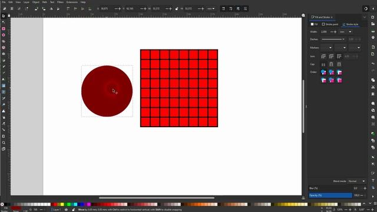Select the Rectangle tool
Screen dimensions: 377x212
(4, 29)
